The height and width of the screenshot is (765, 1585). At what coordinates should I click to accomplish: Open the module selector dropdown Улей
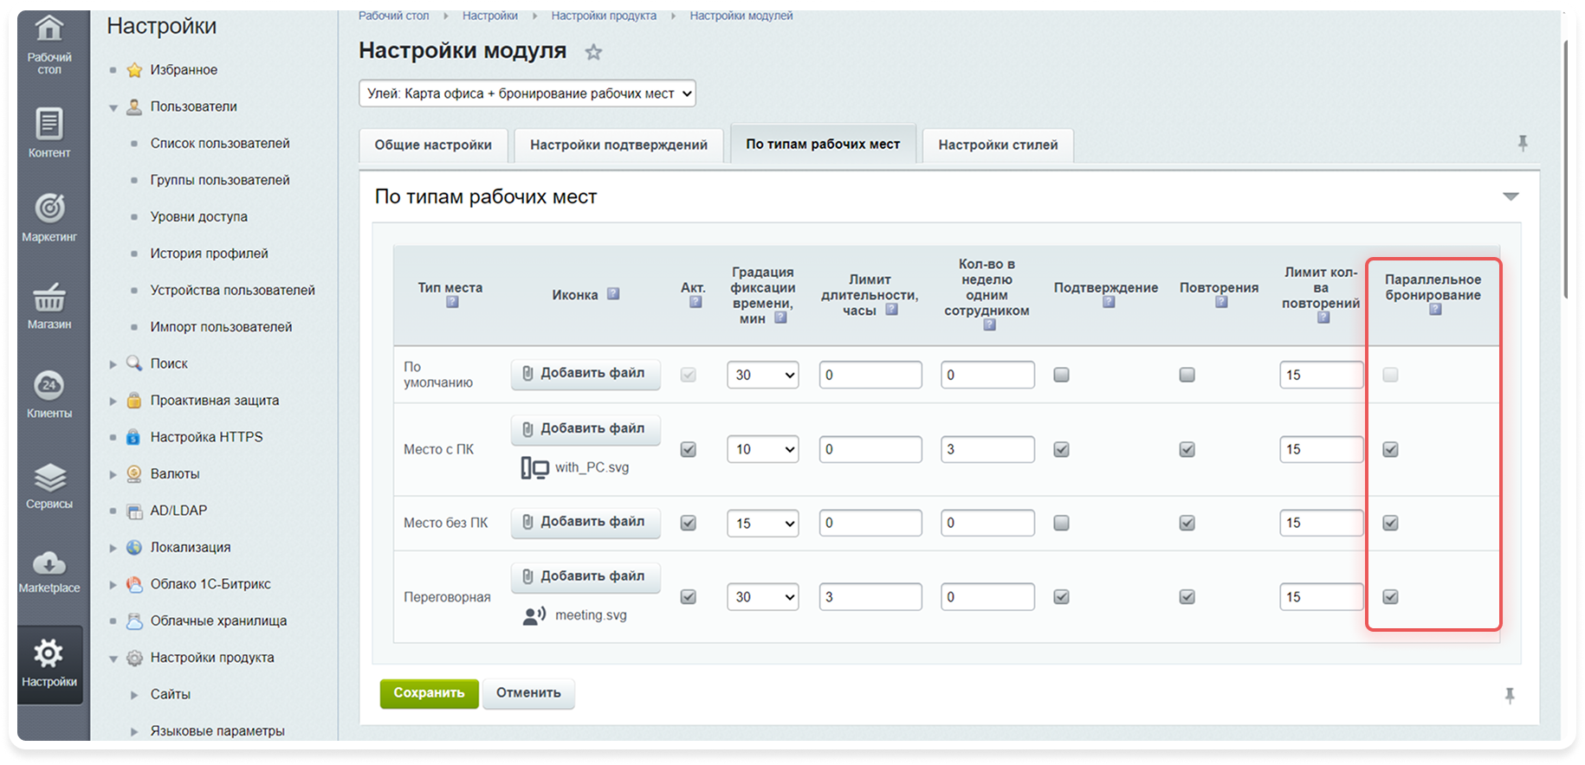pos(527,93)
